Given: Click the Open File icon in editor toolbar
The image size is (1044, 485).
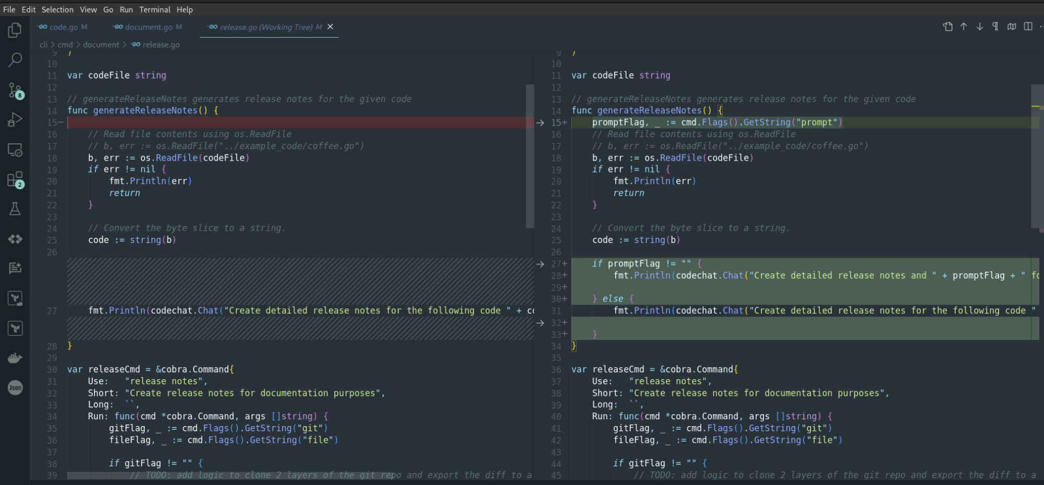Looking at the screenshot, I should pyautogui.click(x=947, y=27).
